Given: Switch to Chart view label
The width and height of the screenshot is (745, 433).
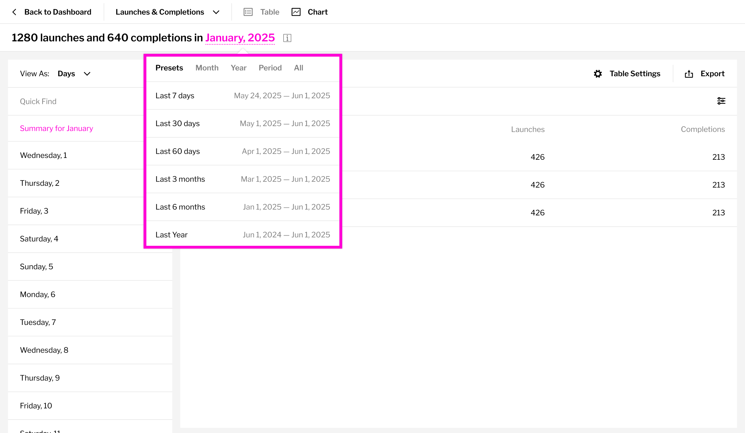Looking at the screenshot, I should point(318,12).
